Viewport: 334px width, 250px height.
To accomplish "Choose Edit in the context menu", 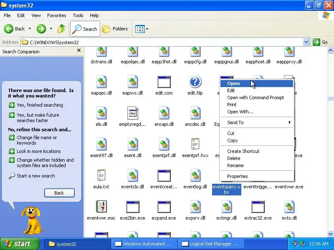I will (257, 90).
